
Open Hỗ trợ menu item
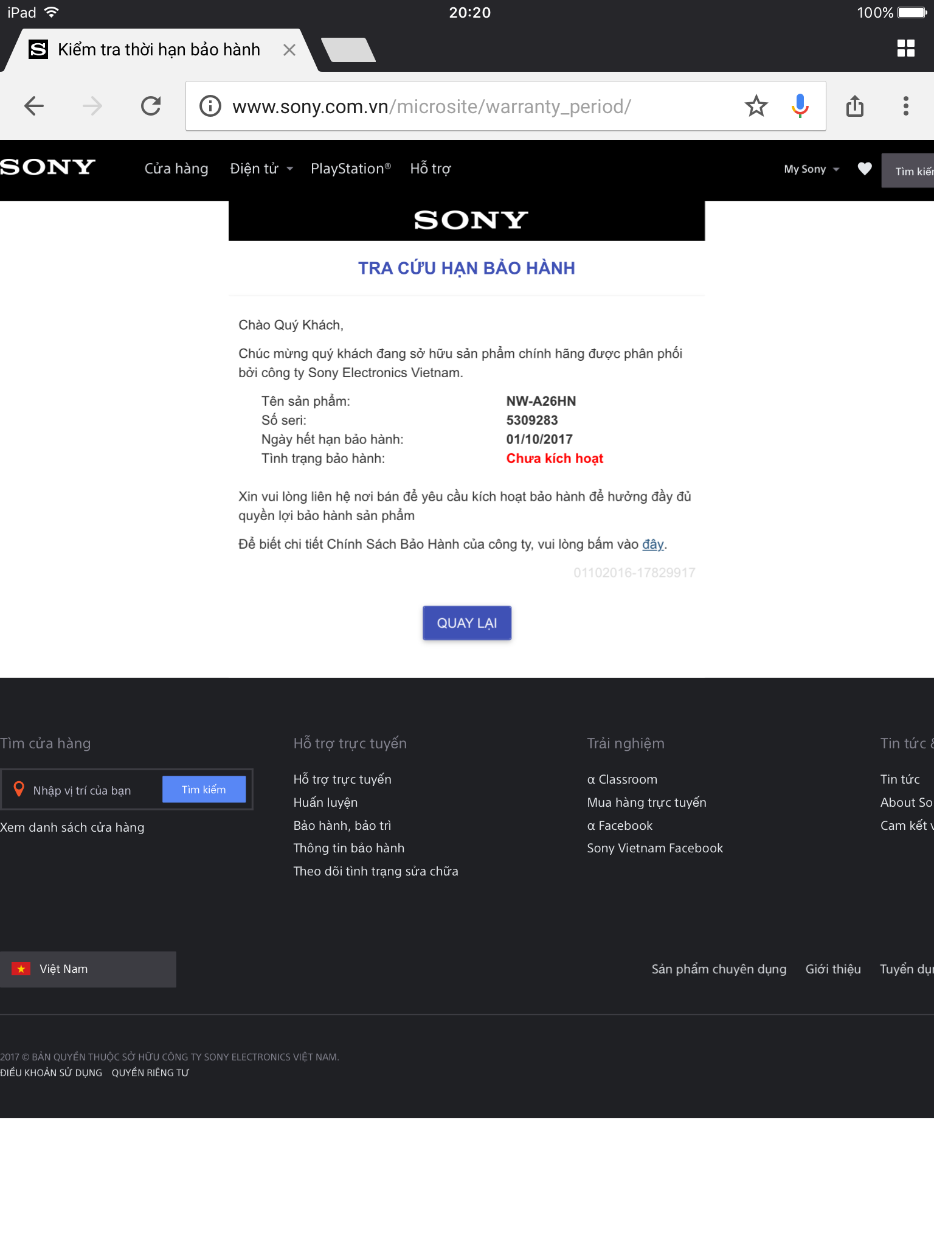[431, 169]
